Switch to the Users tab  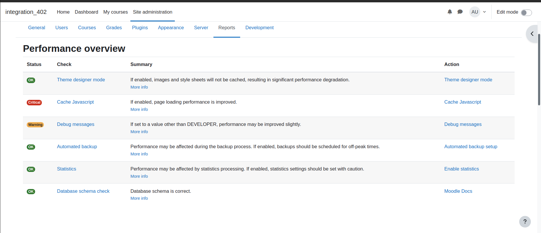coord(62,27)
